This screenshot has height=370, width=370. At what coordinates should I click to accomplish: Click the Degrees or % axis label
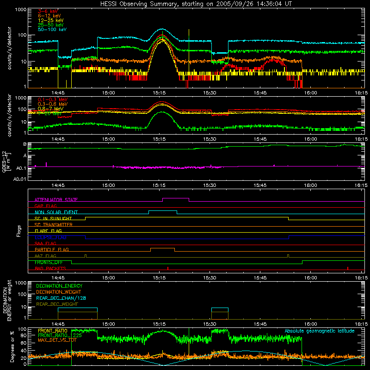pos(12,347)
